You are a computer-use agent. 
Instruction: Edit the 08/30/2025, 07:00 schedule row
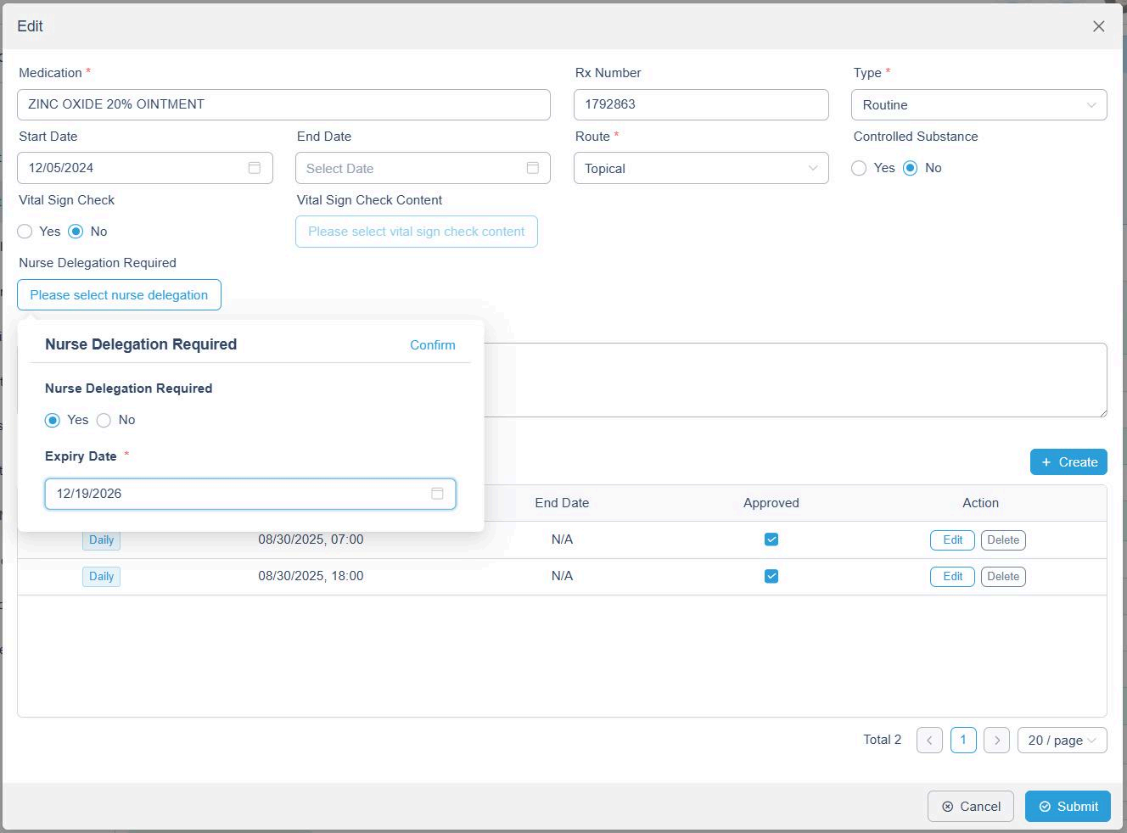(951, 540)
